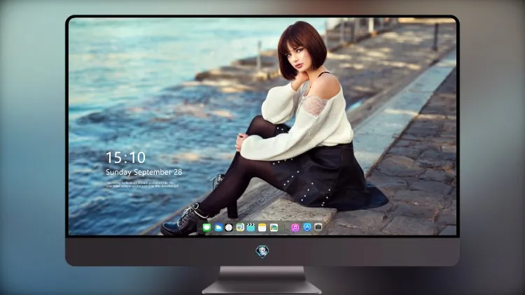Screen dimensions: 525x295
Task: Click the 15:10 clock widget
Action: pos(125,157)
